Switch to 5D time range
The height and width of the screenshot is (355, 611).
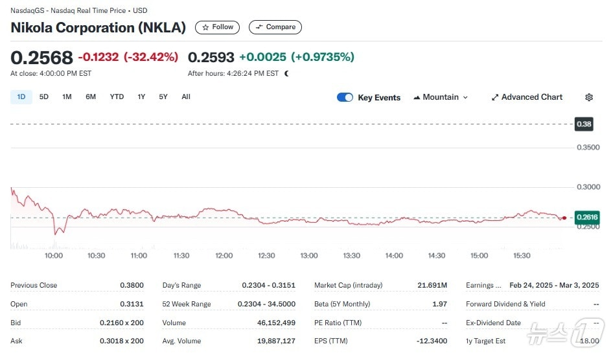point(44,97)
